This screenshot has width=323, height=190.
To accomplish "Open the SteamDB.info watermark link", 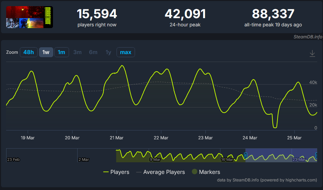I will [x=308, y=37].
